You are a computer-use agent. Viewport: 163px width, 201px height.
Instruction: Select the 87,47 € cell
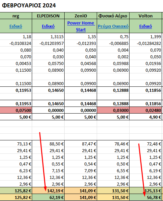point(81,144)
